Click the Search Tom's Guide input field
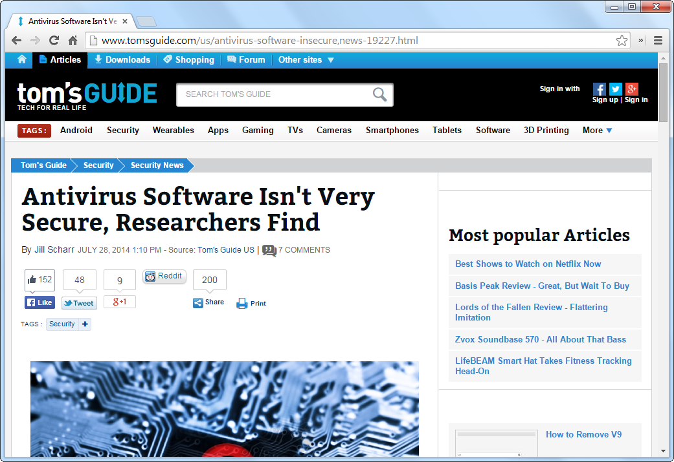This screenshot has height=462, width=674. [x=272, y=94]
